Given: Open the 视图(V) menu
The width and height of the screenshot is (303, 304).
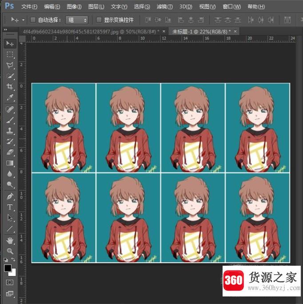Looking at the screenshot, I should click(x=207, y=7).
